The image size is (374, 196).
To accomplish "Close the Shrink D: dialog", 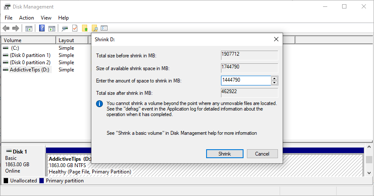I will pyautogui.click(x=276, y=39).
